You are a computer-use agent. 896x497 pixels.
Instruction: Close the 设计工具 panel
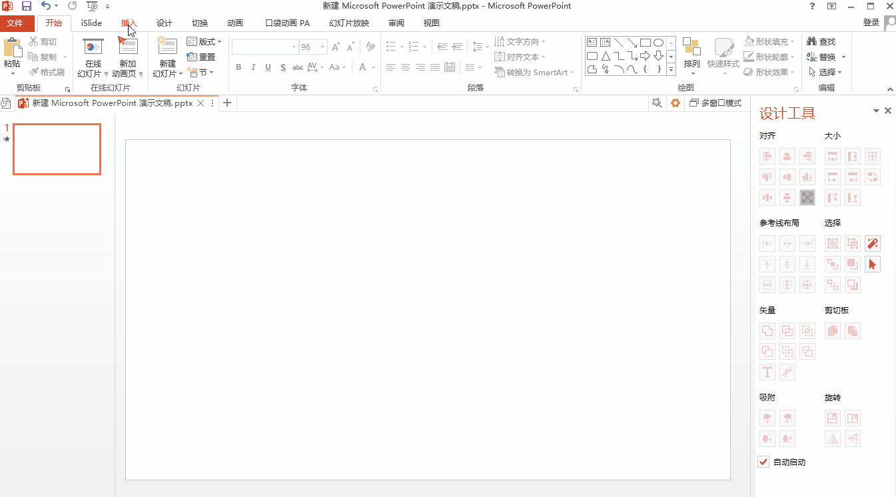[888, 111]
